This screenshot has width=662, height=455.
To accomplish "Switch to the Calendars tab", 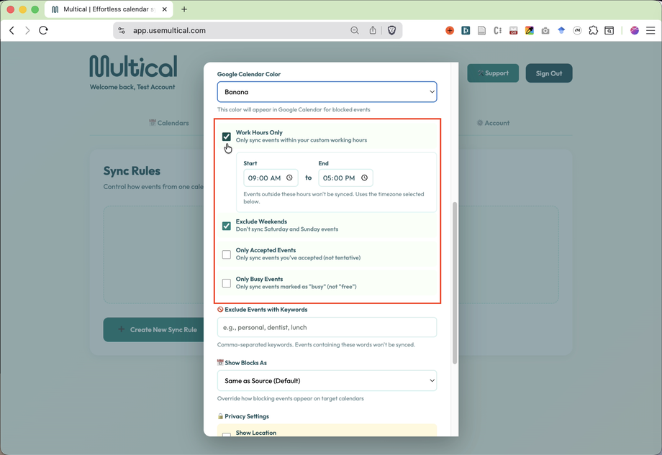I will [168, 123].
